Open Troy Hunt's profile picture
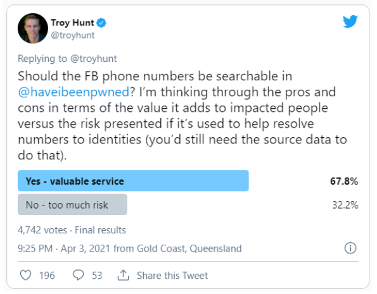This screenshot has height=294, width=377. click(33, 28)
